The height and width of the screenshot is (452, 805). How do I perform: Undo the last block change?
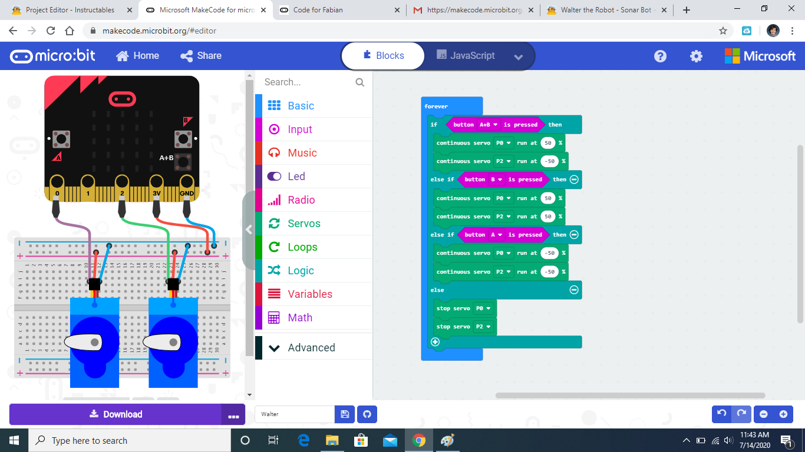pyautogui.click(x=722, y=414)
